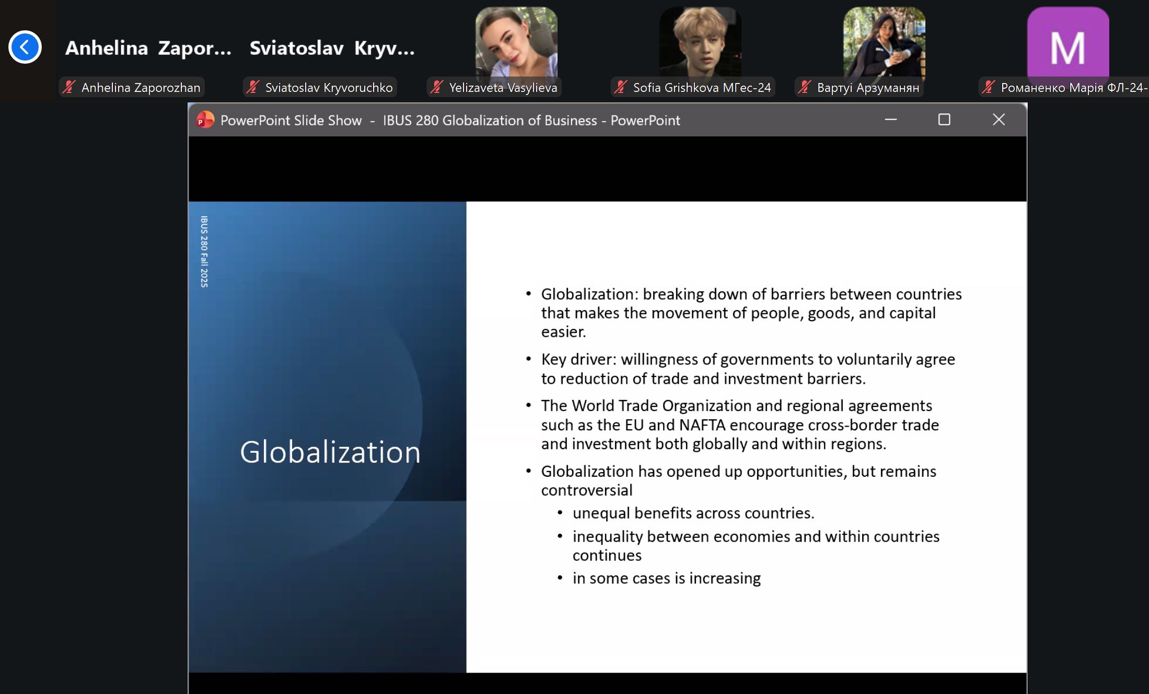Click the Sofia Grishkova МГес-24 name label
Image resolution: width=1149 pixels, height=694 pixels.
coord(702,87)
